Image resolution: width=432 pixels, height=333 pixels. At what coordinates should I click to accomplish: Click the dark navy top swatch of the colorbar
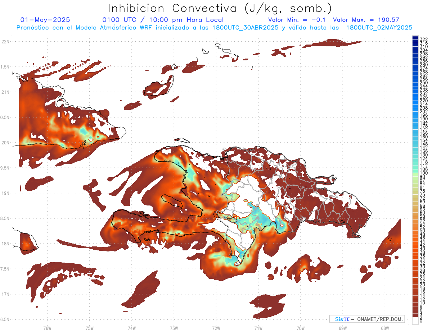click(x=415, y=37)
